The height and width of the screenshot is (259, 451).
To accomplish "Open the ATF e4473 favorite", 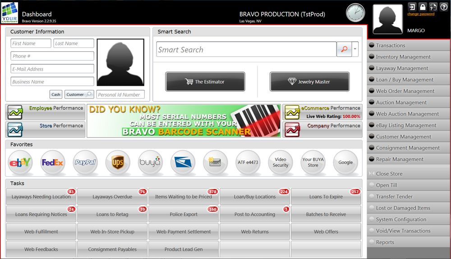I will pyautogui.click(x=248, y=162).
